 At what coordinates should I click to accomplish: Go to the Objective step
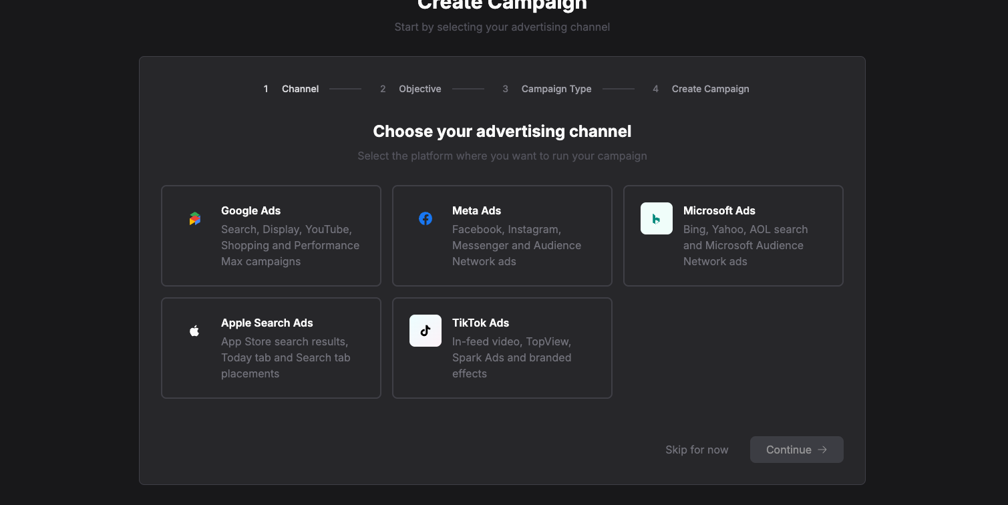tap(419, 89)
